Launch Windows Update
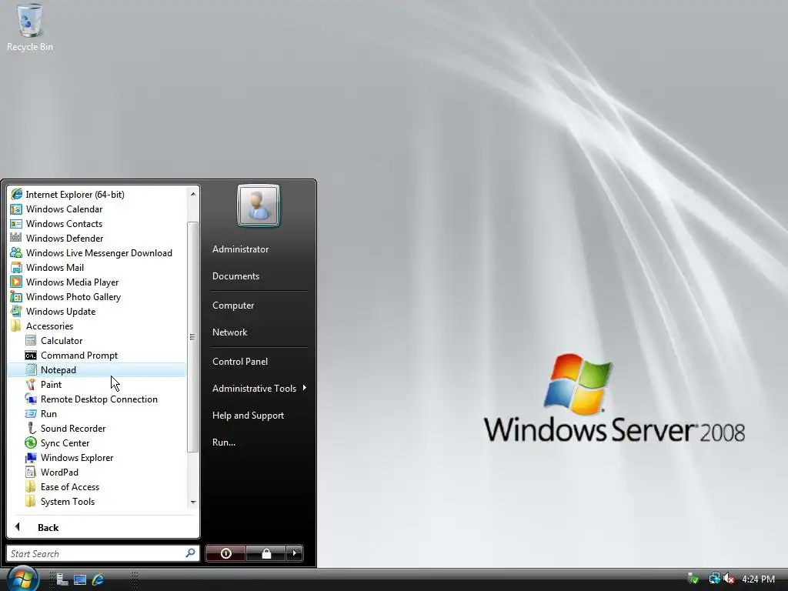This screenshot has height=591, width=788. click(x=97, y=311)
